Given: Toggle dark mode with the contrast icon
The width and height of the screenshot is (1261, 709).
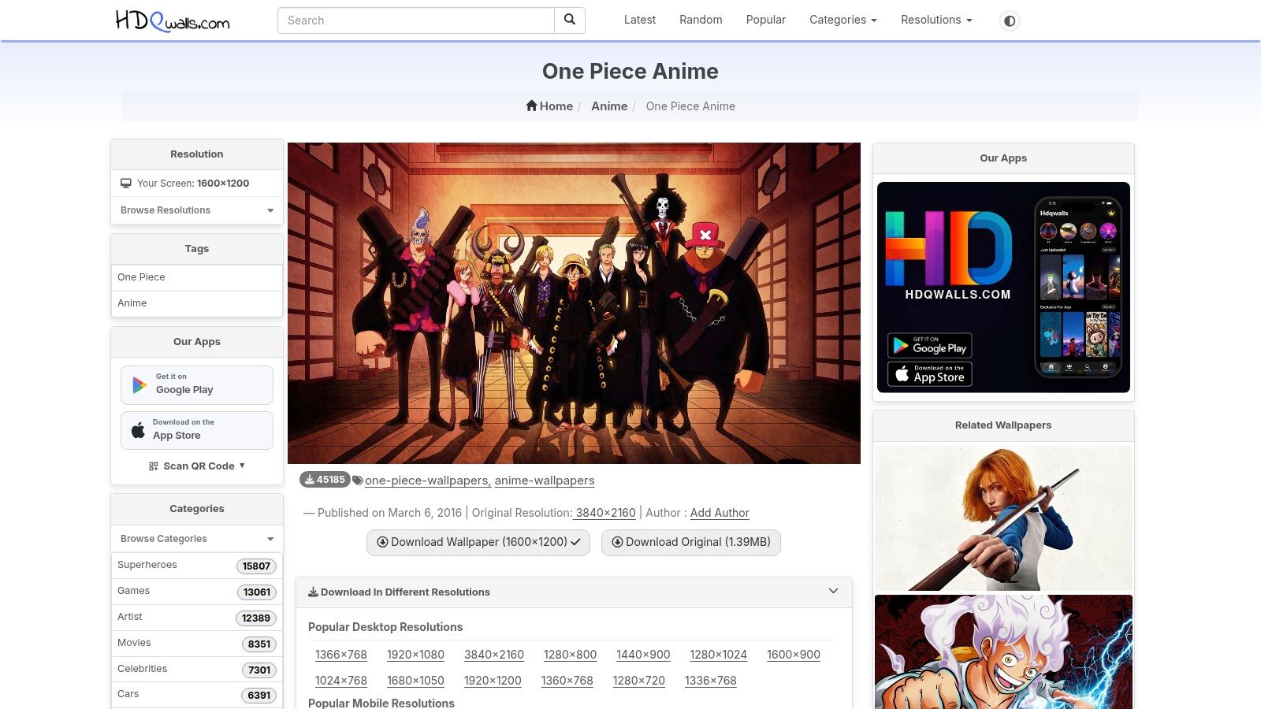Looking at the screenshot, I should [x=1010, y=20].
